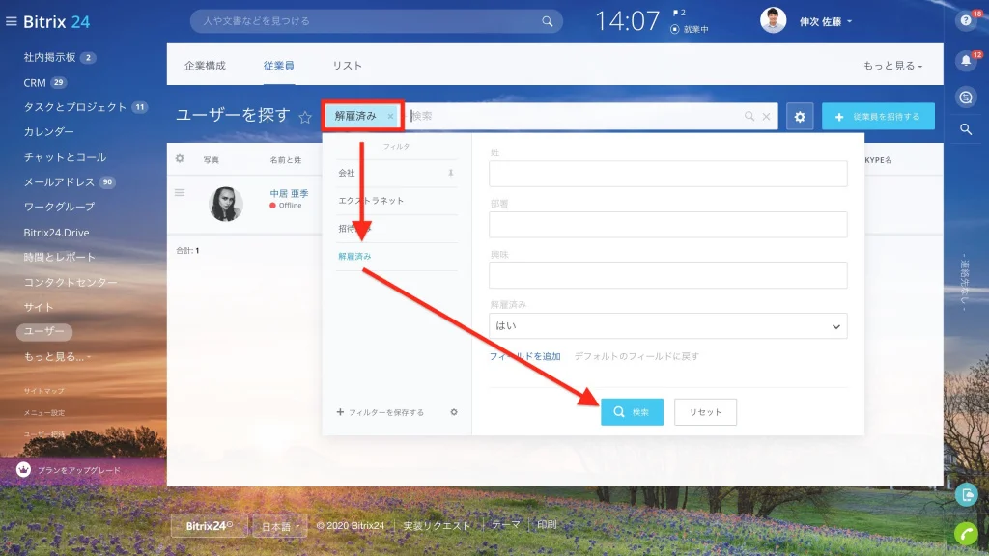
Task: Click into the 部署 input field
Action: [667, 224]
